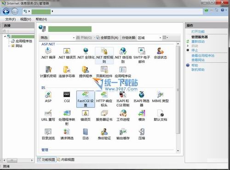Open the 错误页 feature in IIS section

click(x=86, y=115)
